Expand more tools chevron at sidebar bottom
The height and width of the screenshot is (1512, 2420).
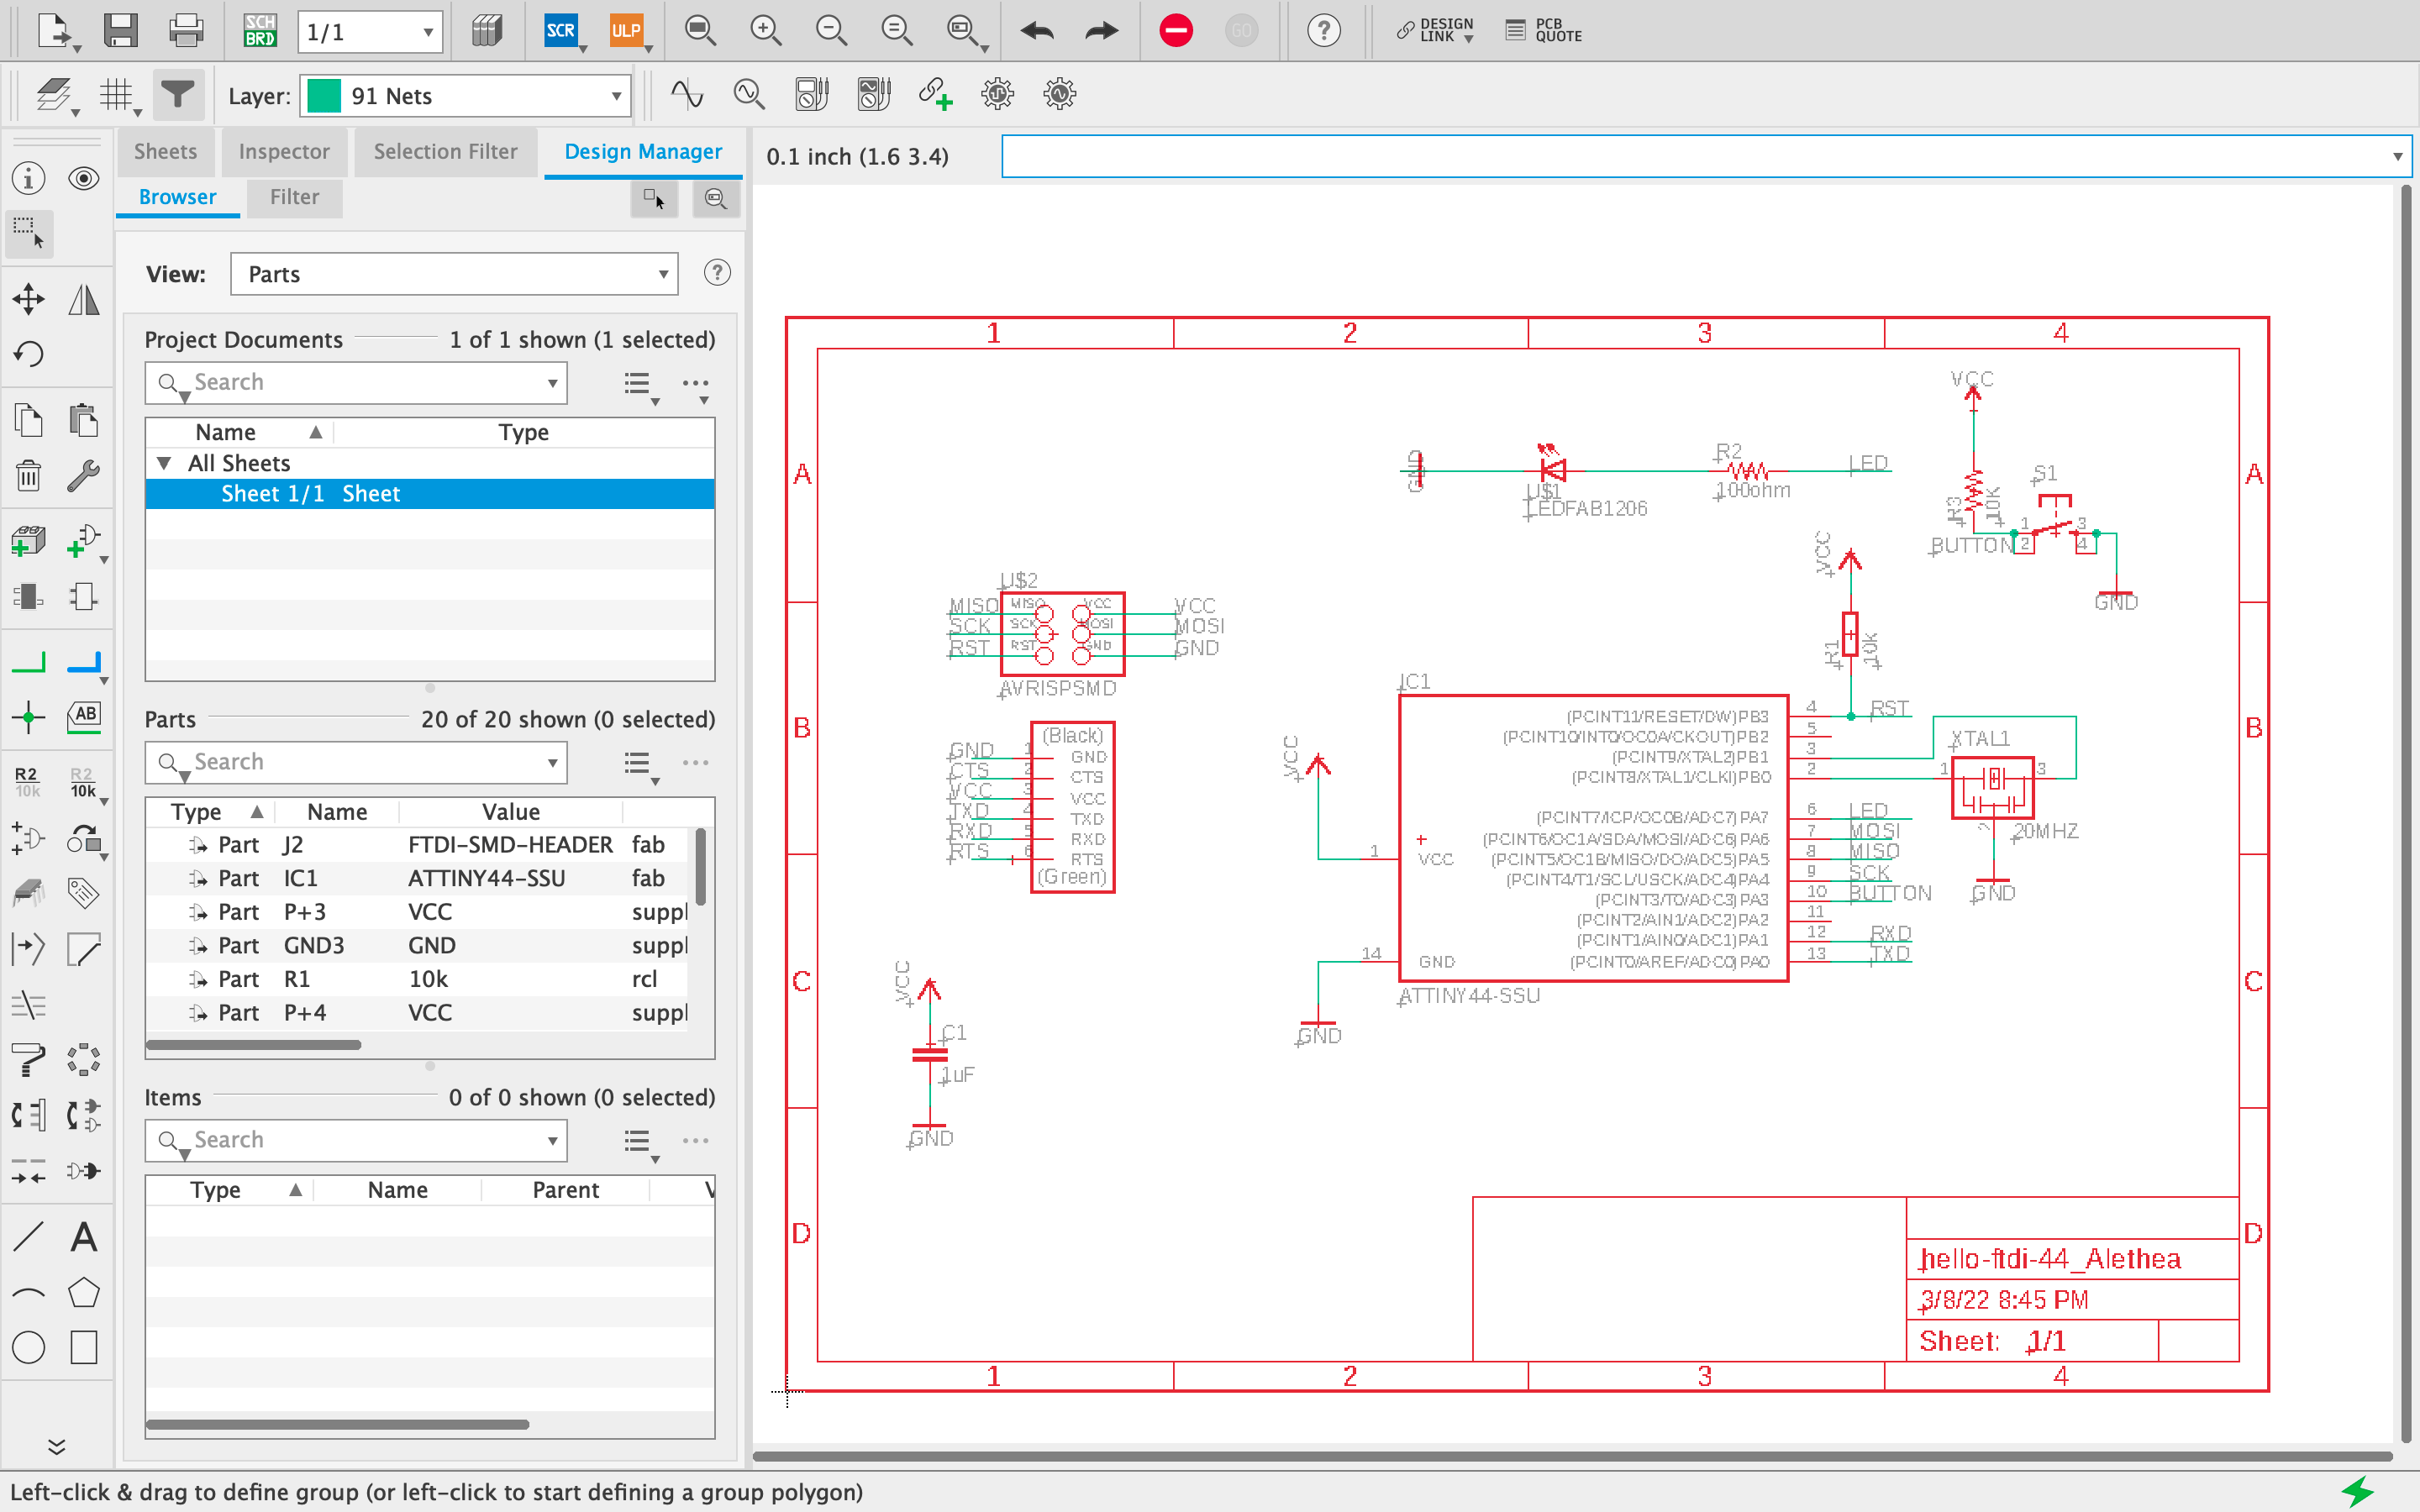56,1447
